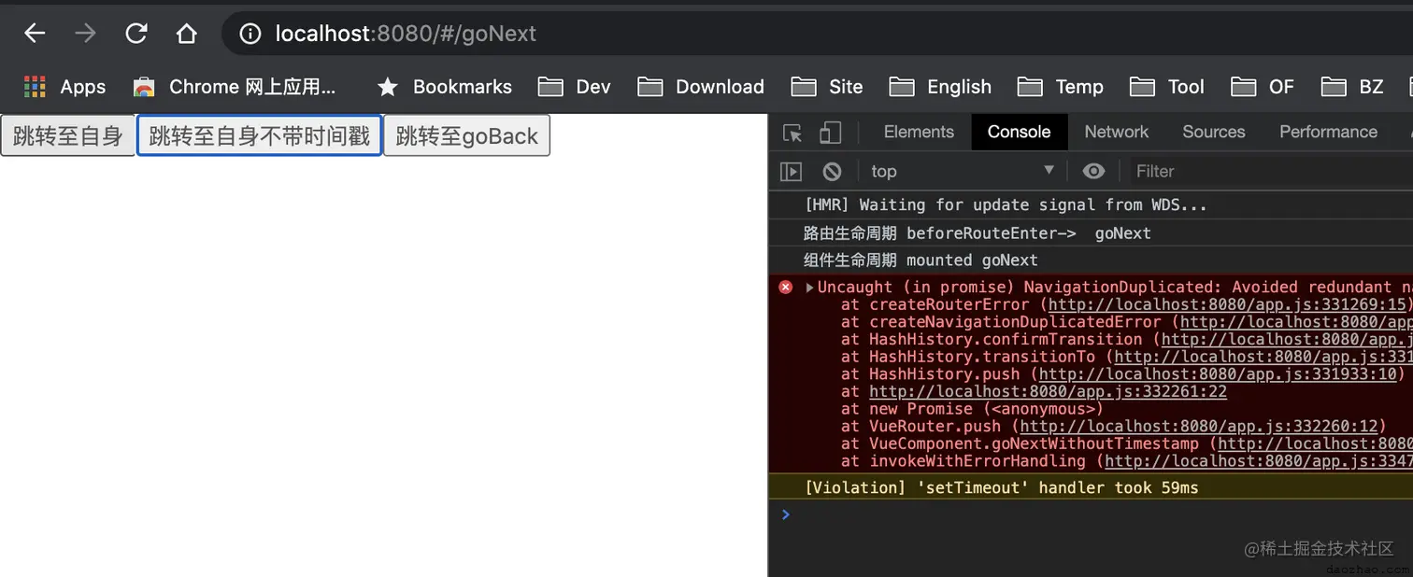
Task: Select the 路由生命周期 beforeRouteEnter log line
Action: tap(1091, 233)
